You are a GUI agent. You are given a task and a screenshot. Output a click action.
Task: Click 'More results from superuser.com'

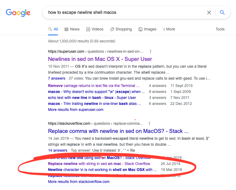(76, 110)
